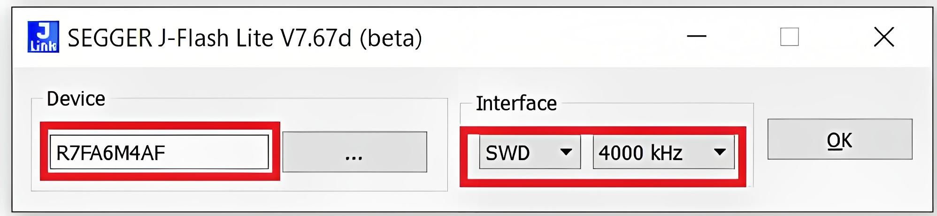Click the SWD label in the interface selector
Image resolution: width=937 pixels, height=216 pixels.
click(x=507, y=153)
